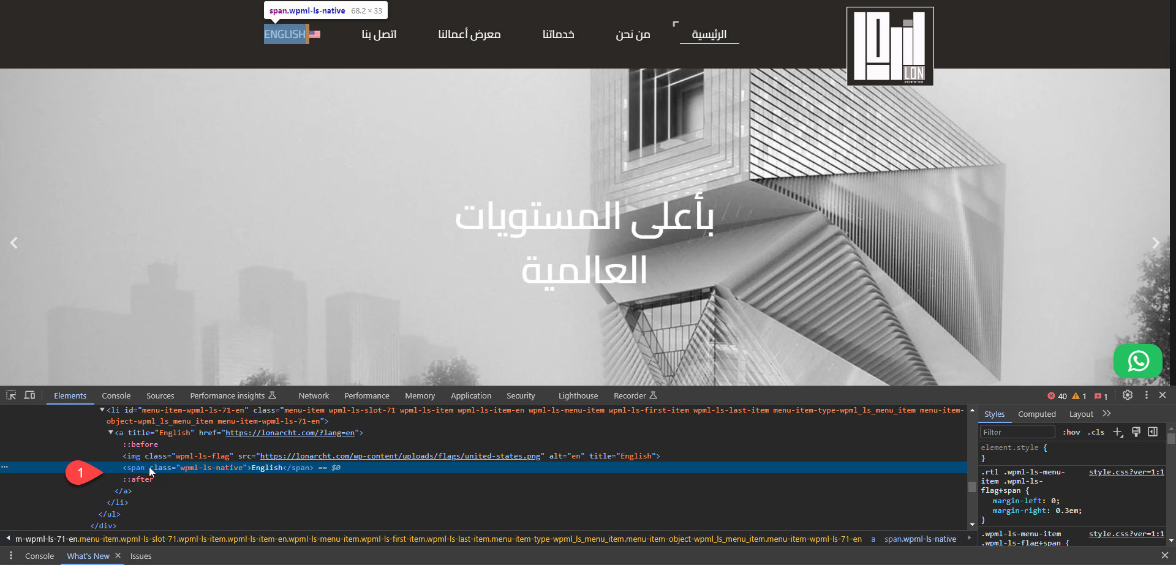This screenshot has height=565, width=1176.
Task: Toggle the :hov element state panel
Action: [1071, 432]
